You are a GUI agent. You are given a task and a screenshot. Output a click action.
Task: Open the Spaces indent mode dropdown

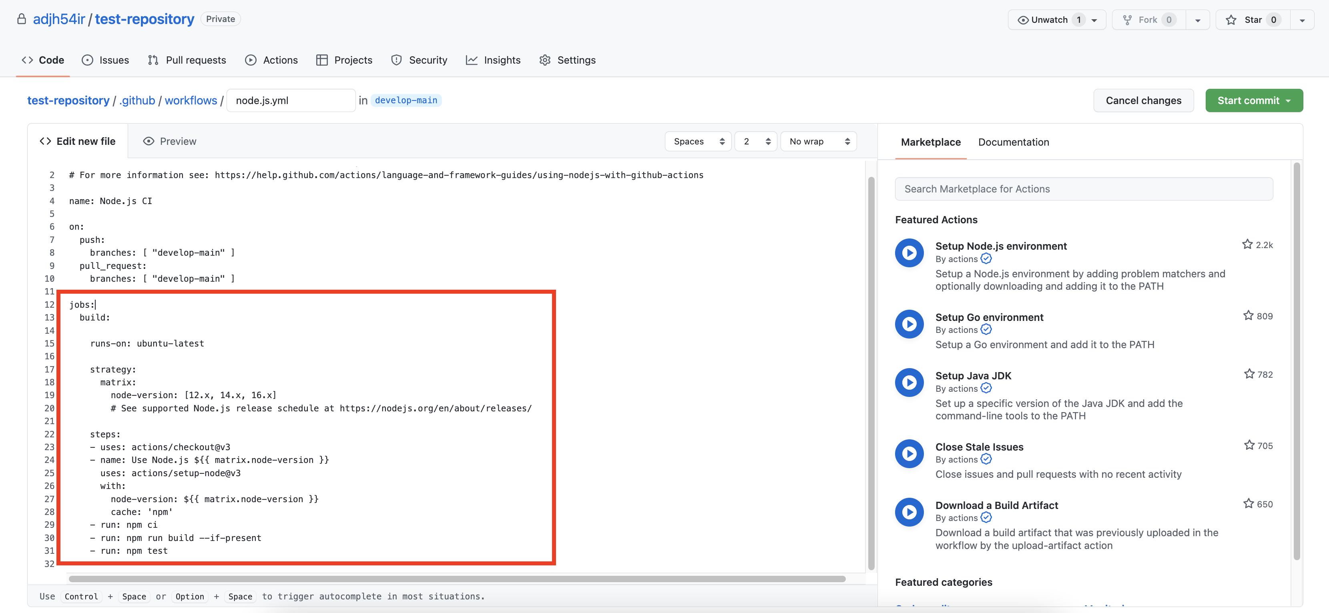pos(698,141)
